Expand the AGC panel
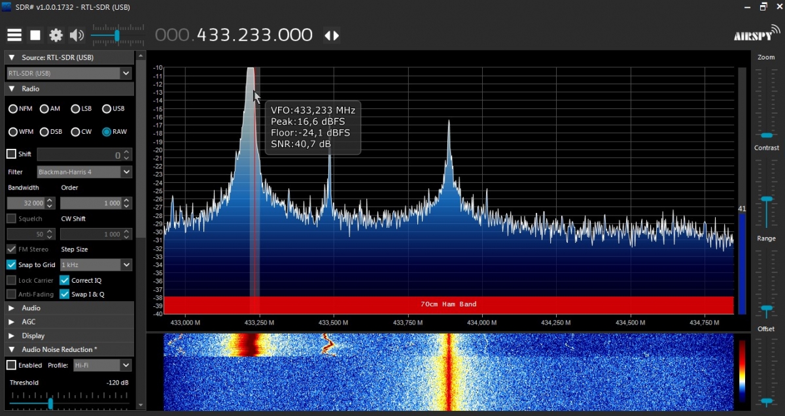Screen dimensions: 785x416 pos(12,322)
